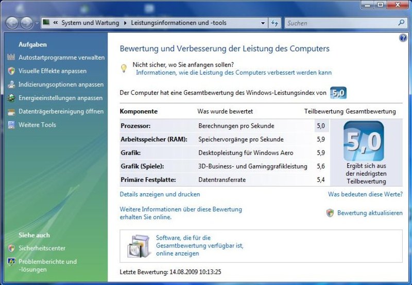Select Leistungsinformationen und -tools breadcrumb
The width and height of the screenshot is (412, 285).
coord(179,23)
